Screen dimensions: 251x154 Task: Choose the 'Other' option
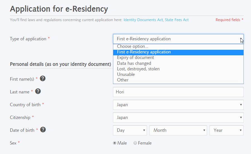pyautogui.click(x=178, y=80)
